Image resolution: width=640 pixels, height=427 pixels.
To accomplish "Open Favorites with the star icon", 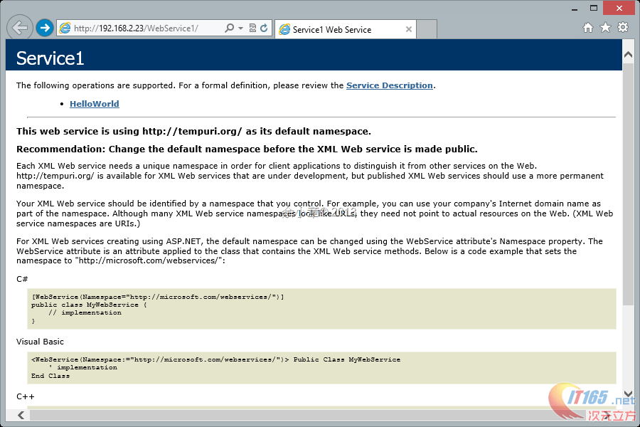I will click(605, 27).
